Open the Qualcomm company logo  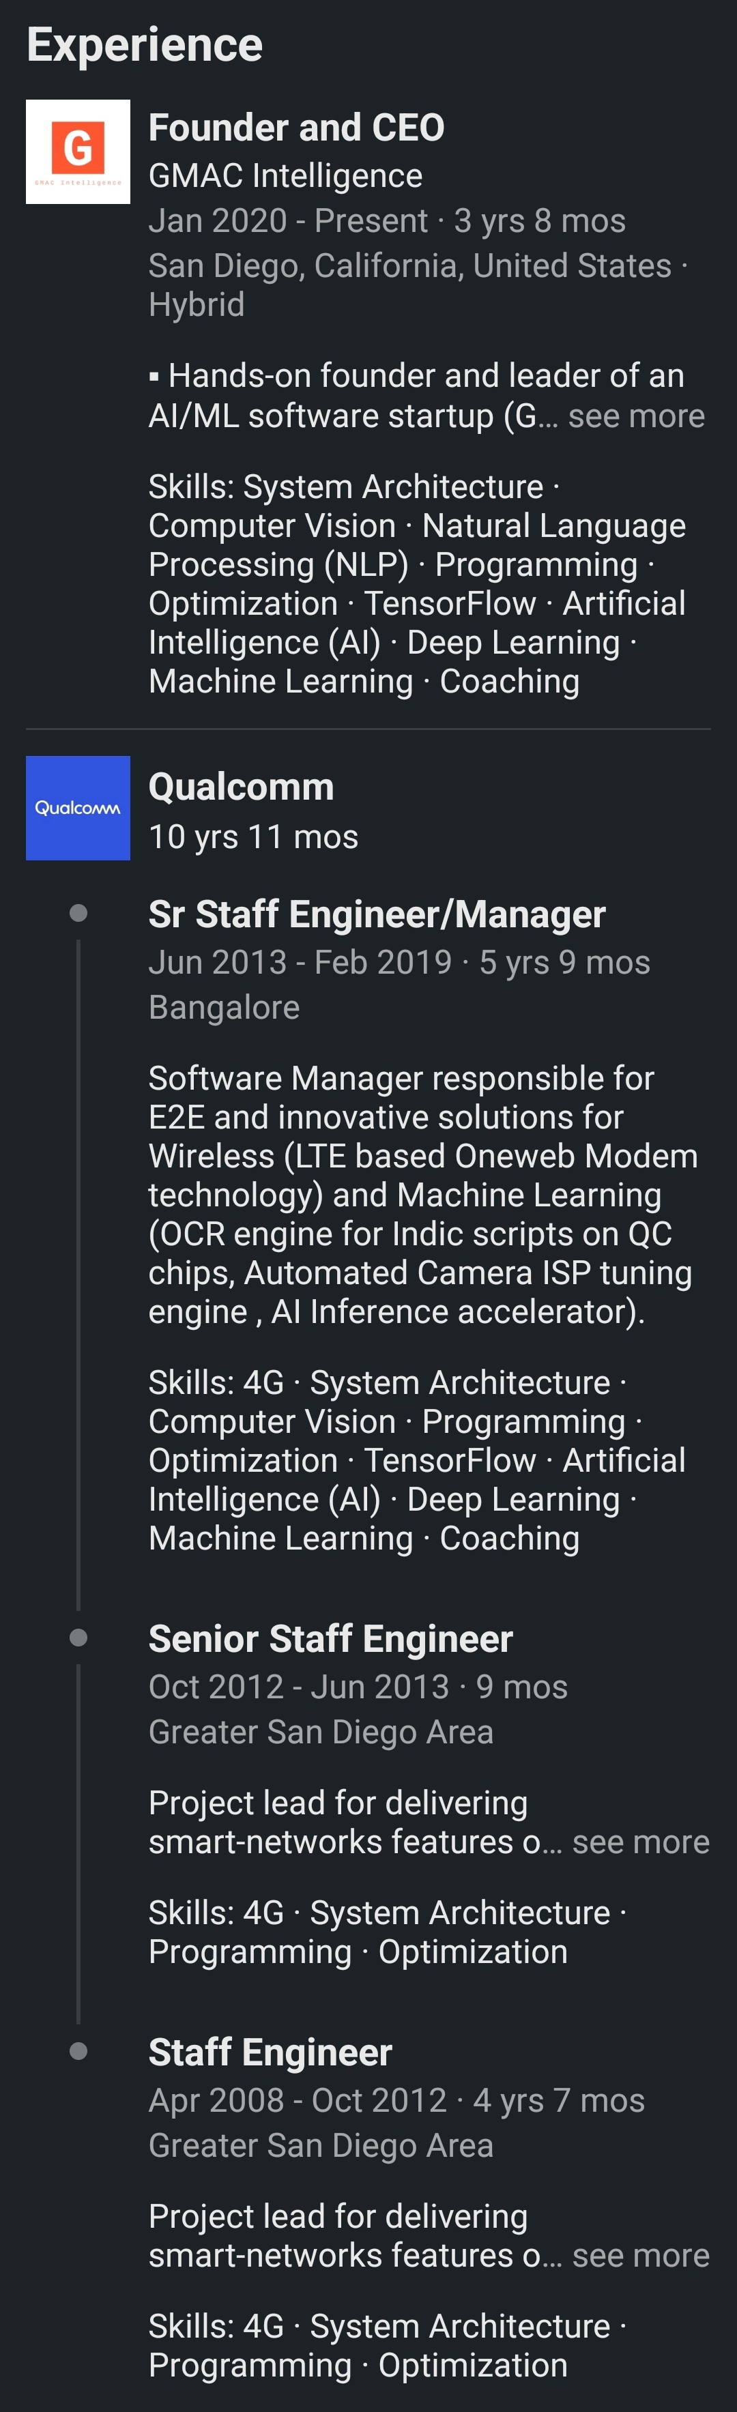point(78,808)
